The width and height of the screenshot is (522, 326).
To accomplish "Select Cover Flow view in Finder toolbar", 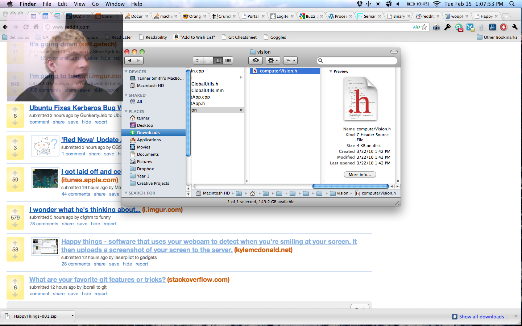I will (x=228, y=60).
